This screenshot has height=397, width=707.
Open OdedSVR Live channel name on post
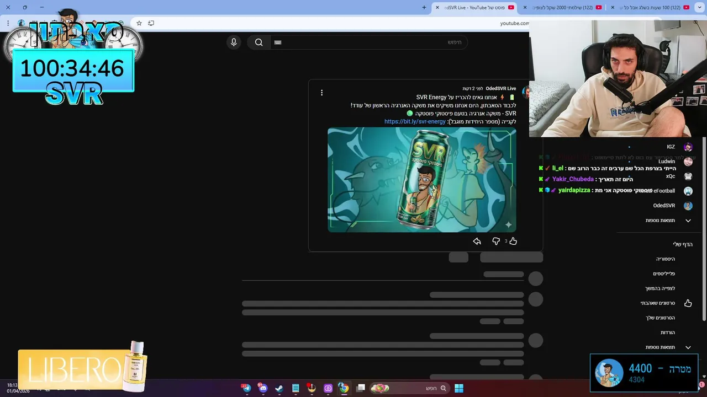click(501, 88)
